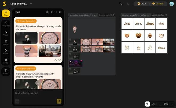176x108 pixels.
Task: Open the Video sidebar tab
Action: tap(6, 33)
